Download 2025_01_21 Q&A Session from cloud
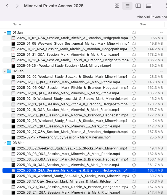The image size is (167, 195). (x=134, y=55)
